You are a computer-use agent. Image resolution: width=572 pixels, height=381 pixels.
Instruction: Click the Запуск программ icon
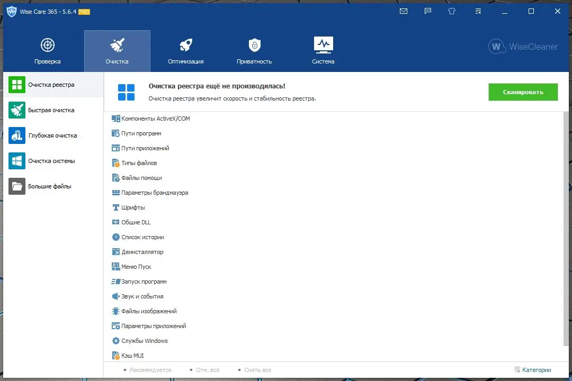click(115, 282)
